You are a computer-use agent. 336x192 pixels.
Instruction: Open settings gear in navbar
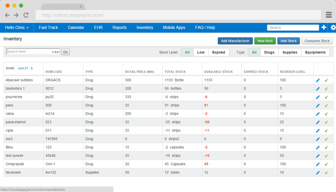point(333,27)
